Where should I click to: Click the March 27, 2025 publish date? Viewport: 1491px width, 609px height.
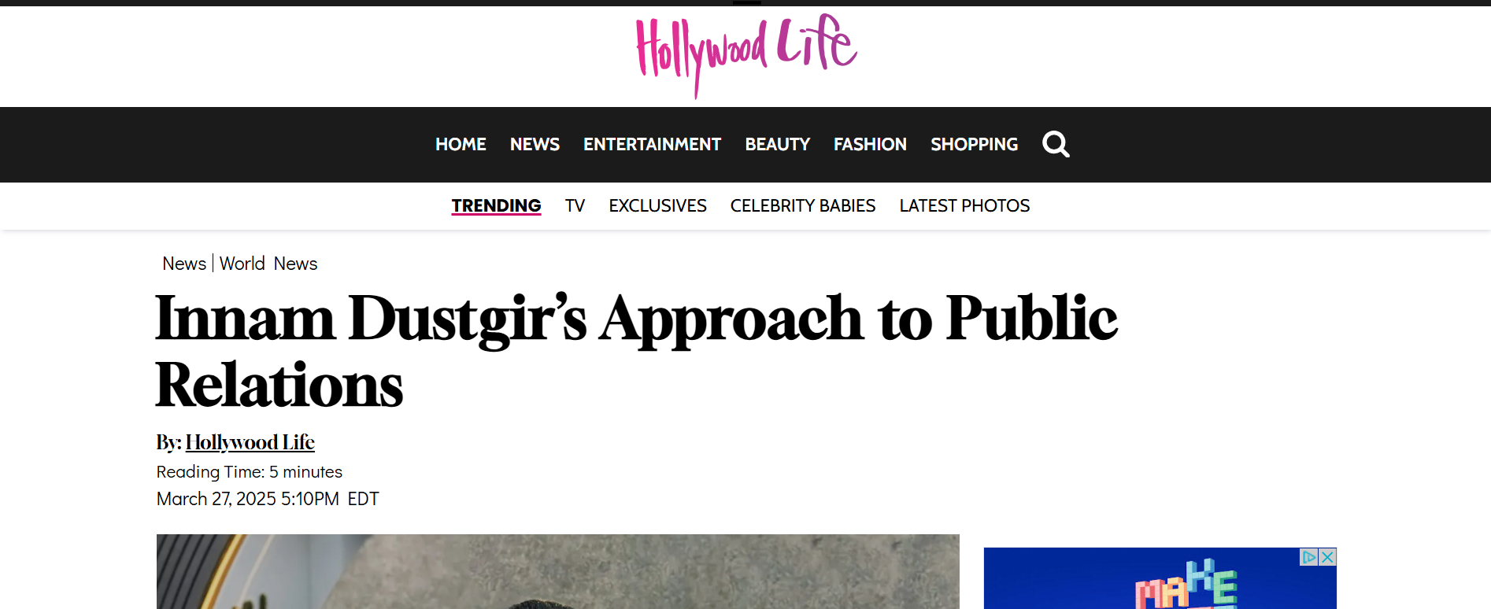[268, 499]
